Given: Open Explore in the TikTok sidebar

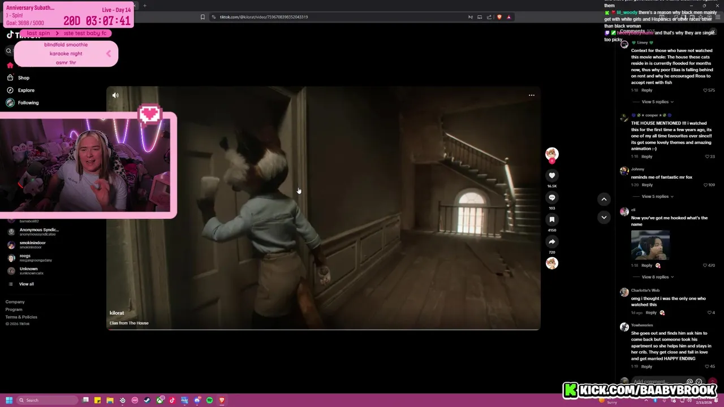Looking at the screenshot, I should click(x=25, y=90).
